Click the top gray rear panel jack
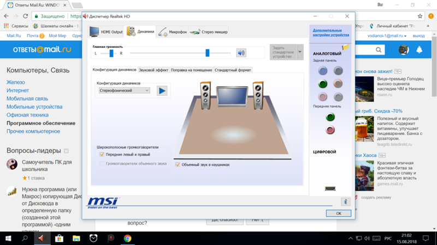Image resolution: width=437 pixels, height=245 pixels. tap(338, 71)
